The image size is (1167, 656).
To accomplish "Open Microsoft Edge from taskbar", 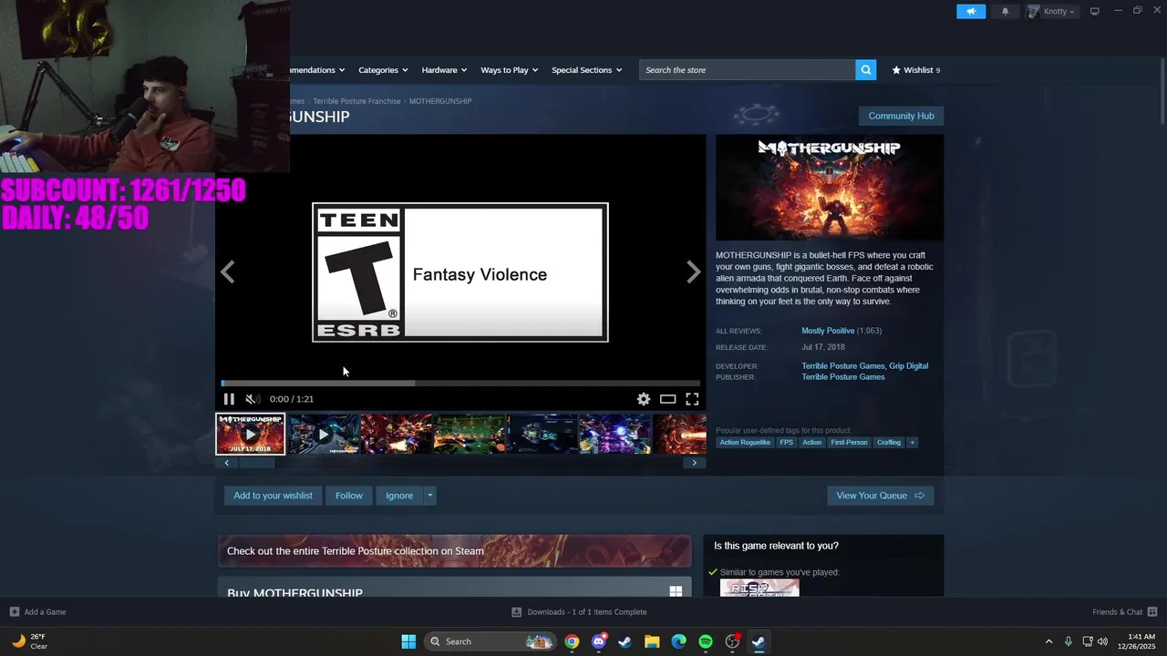I will [678, 641].
